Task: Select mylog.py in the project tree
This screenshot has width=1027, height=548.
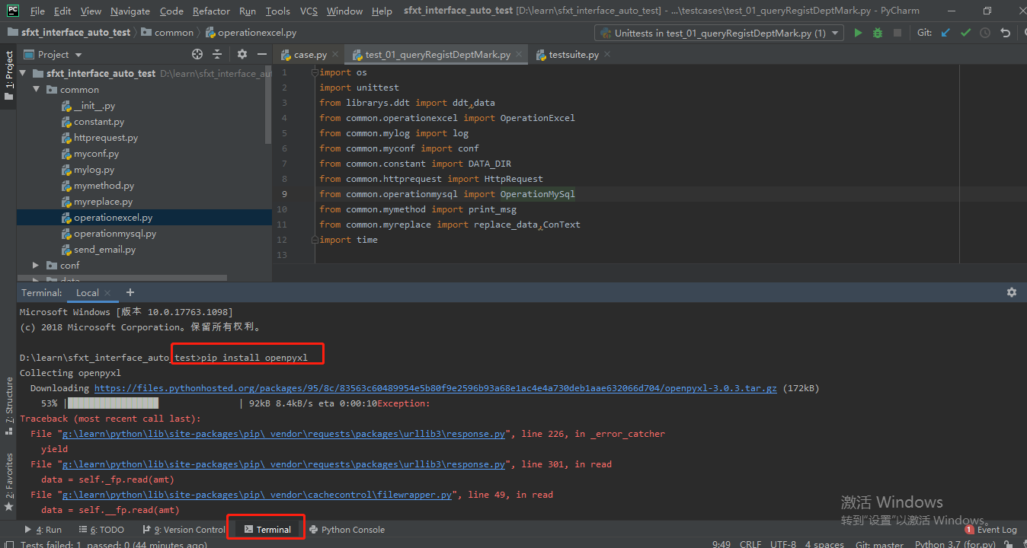Action: click(94, 170)
